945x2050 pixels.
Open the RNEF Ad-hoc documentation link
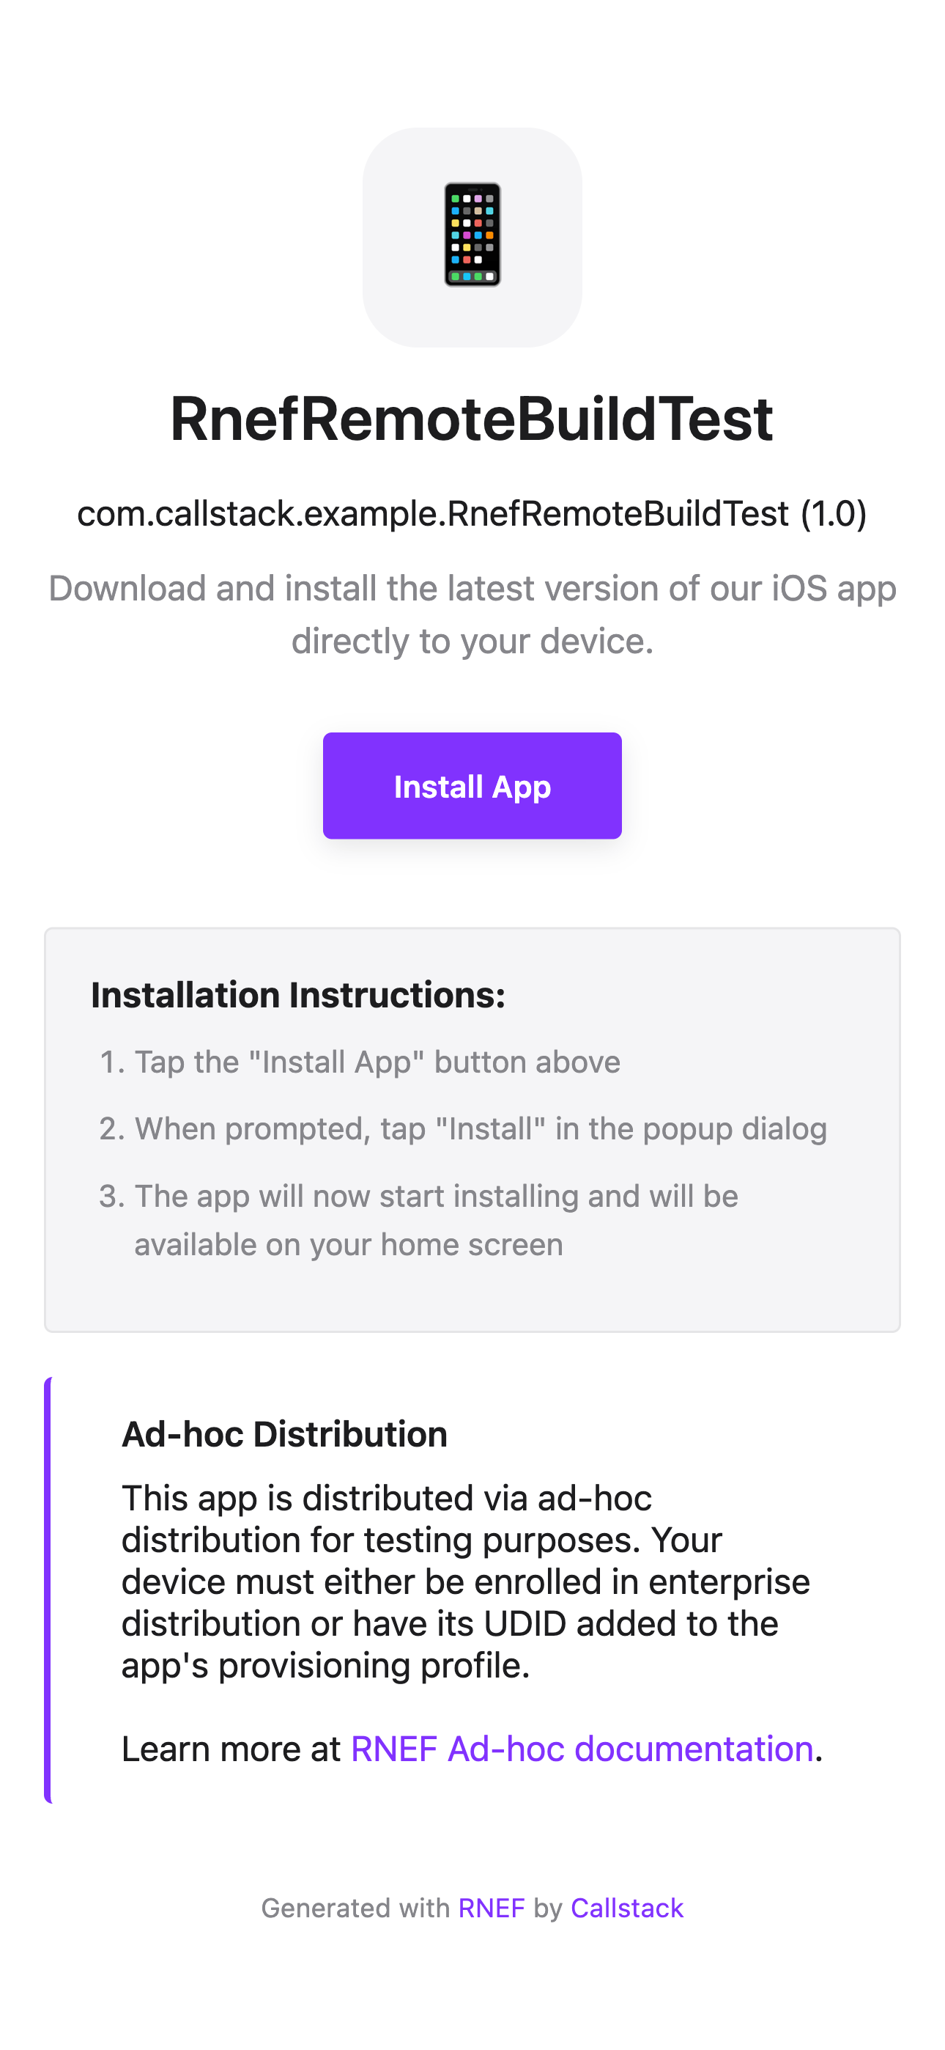coord(582,1749)
